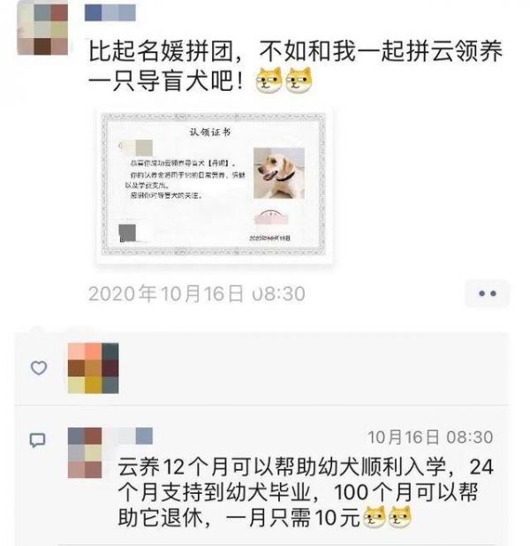This screenshot has height=546, width=530.
Task: Tap the speech bubble comments icon
Action: pyautogui.click(x=38, y=440)
